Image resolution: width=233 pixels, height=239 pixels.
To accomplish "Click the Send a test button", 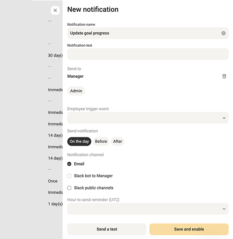I will 107,229.
